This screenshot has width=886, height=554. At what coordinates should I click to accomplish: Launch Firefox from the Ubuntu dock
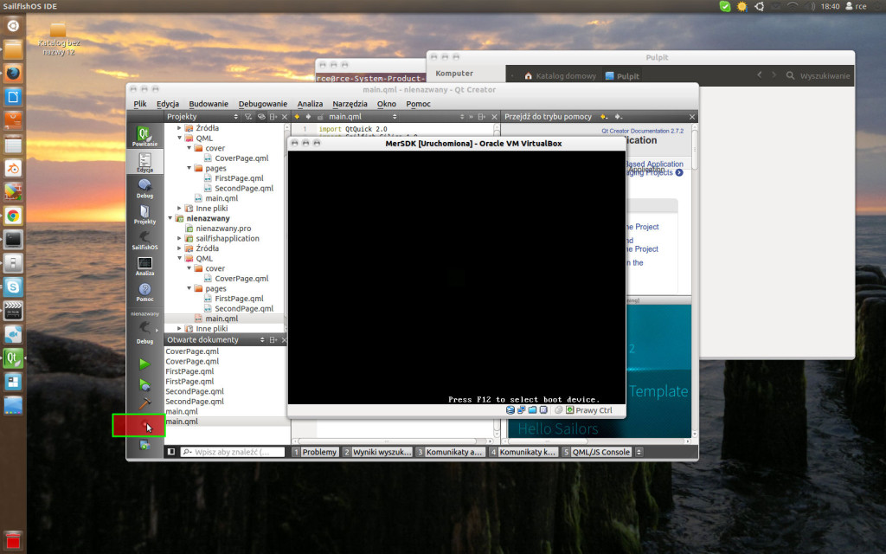13,73
